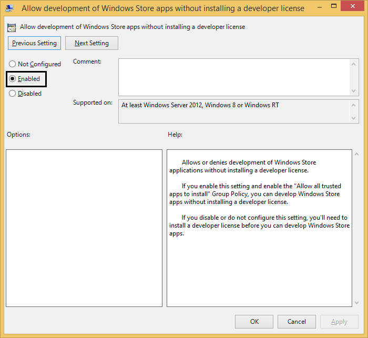Screen dimensions: 368x338
Task: Click the 'Options:' label
Action: point(18,135)
